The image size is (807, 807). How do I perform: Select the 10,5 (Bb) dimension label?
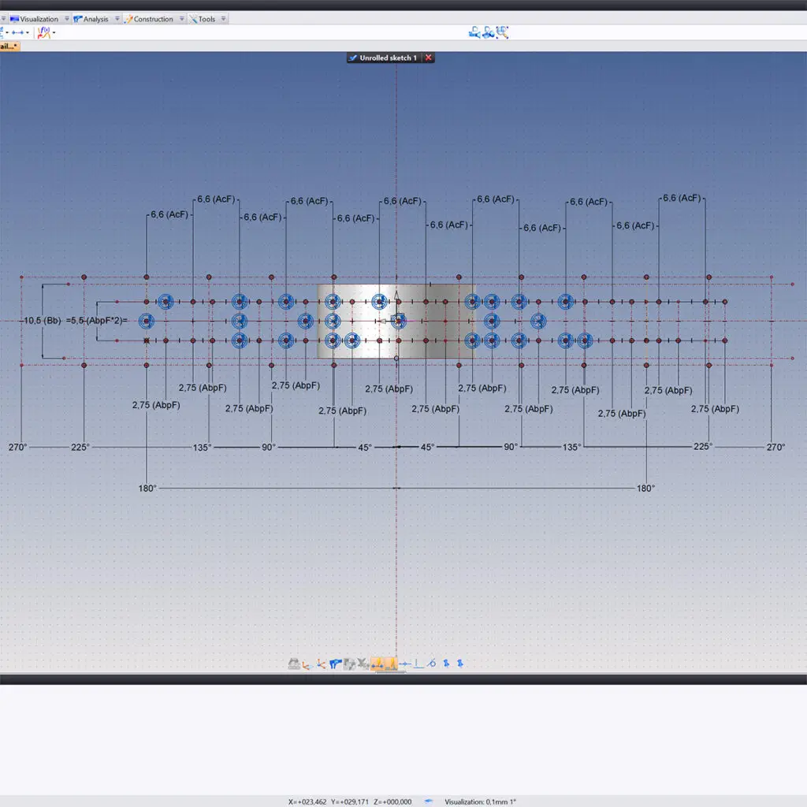coord(43,320)
